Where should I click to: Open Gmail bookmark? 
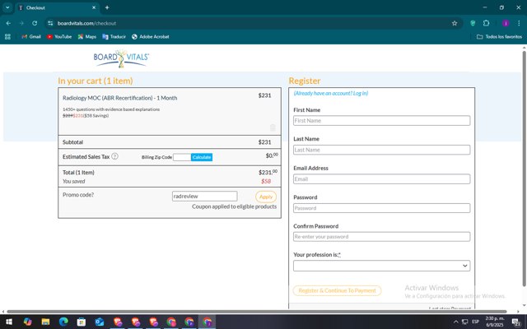(31, 36)
